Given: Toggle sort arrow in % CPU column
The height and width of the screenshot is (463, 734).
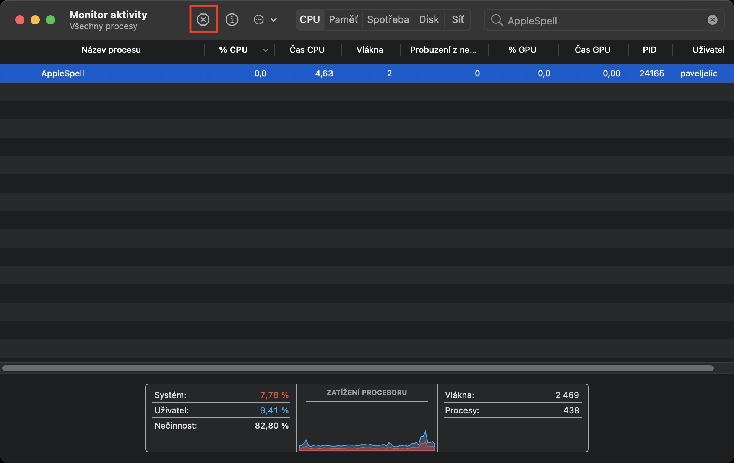Looking at the screenshot, I should click(x=265, y=50).
